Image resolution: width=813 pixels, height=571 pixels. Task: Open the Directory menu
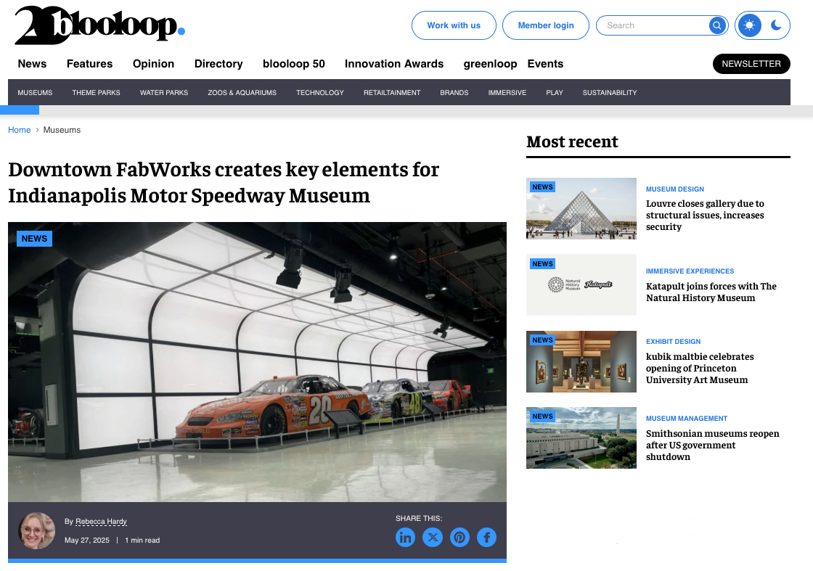click(x=218, y=64)
